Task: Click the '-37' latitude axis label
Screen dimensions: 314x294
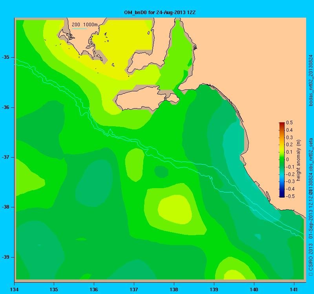Action: (5, 157)
